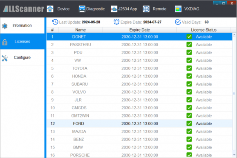Open the J2534 App tab
The height and width of the screenshot is (158, 237).
(x=127, y=9)
